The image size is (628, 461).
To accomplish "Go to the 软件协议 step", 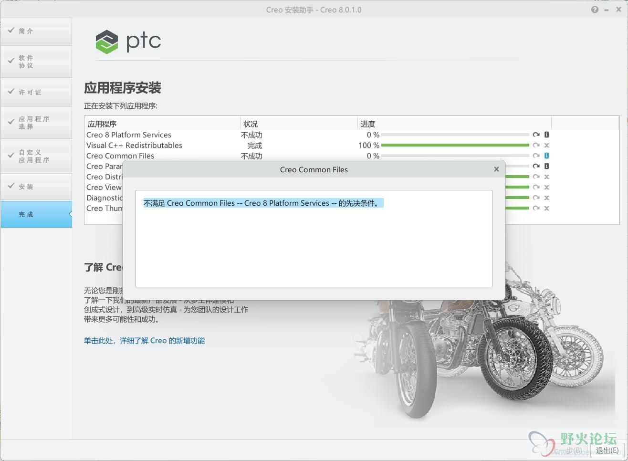I will (36, 62).
